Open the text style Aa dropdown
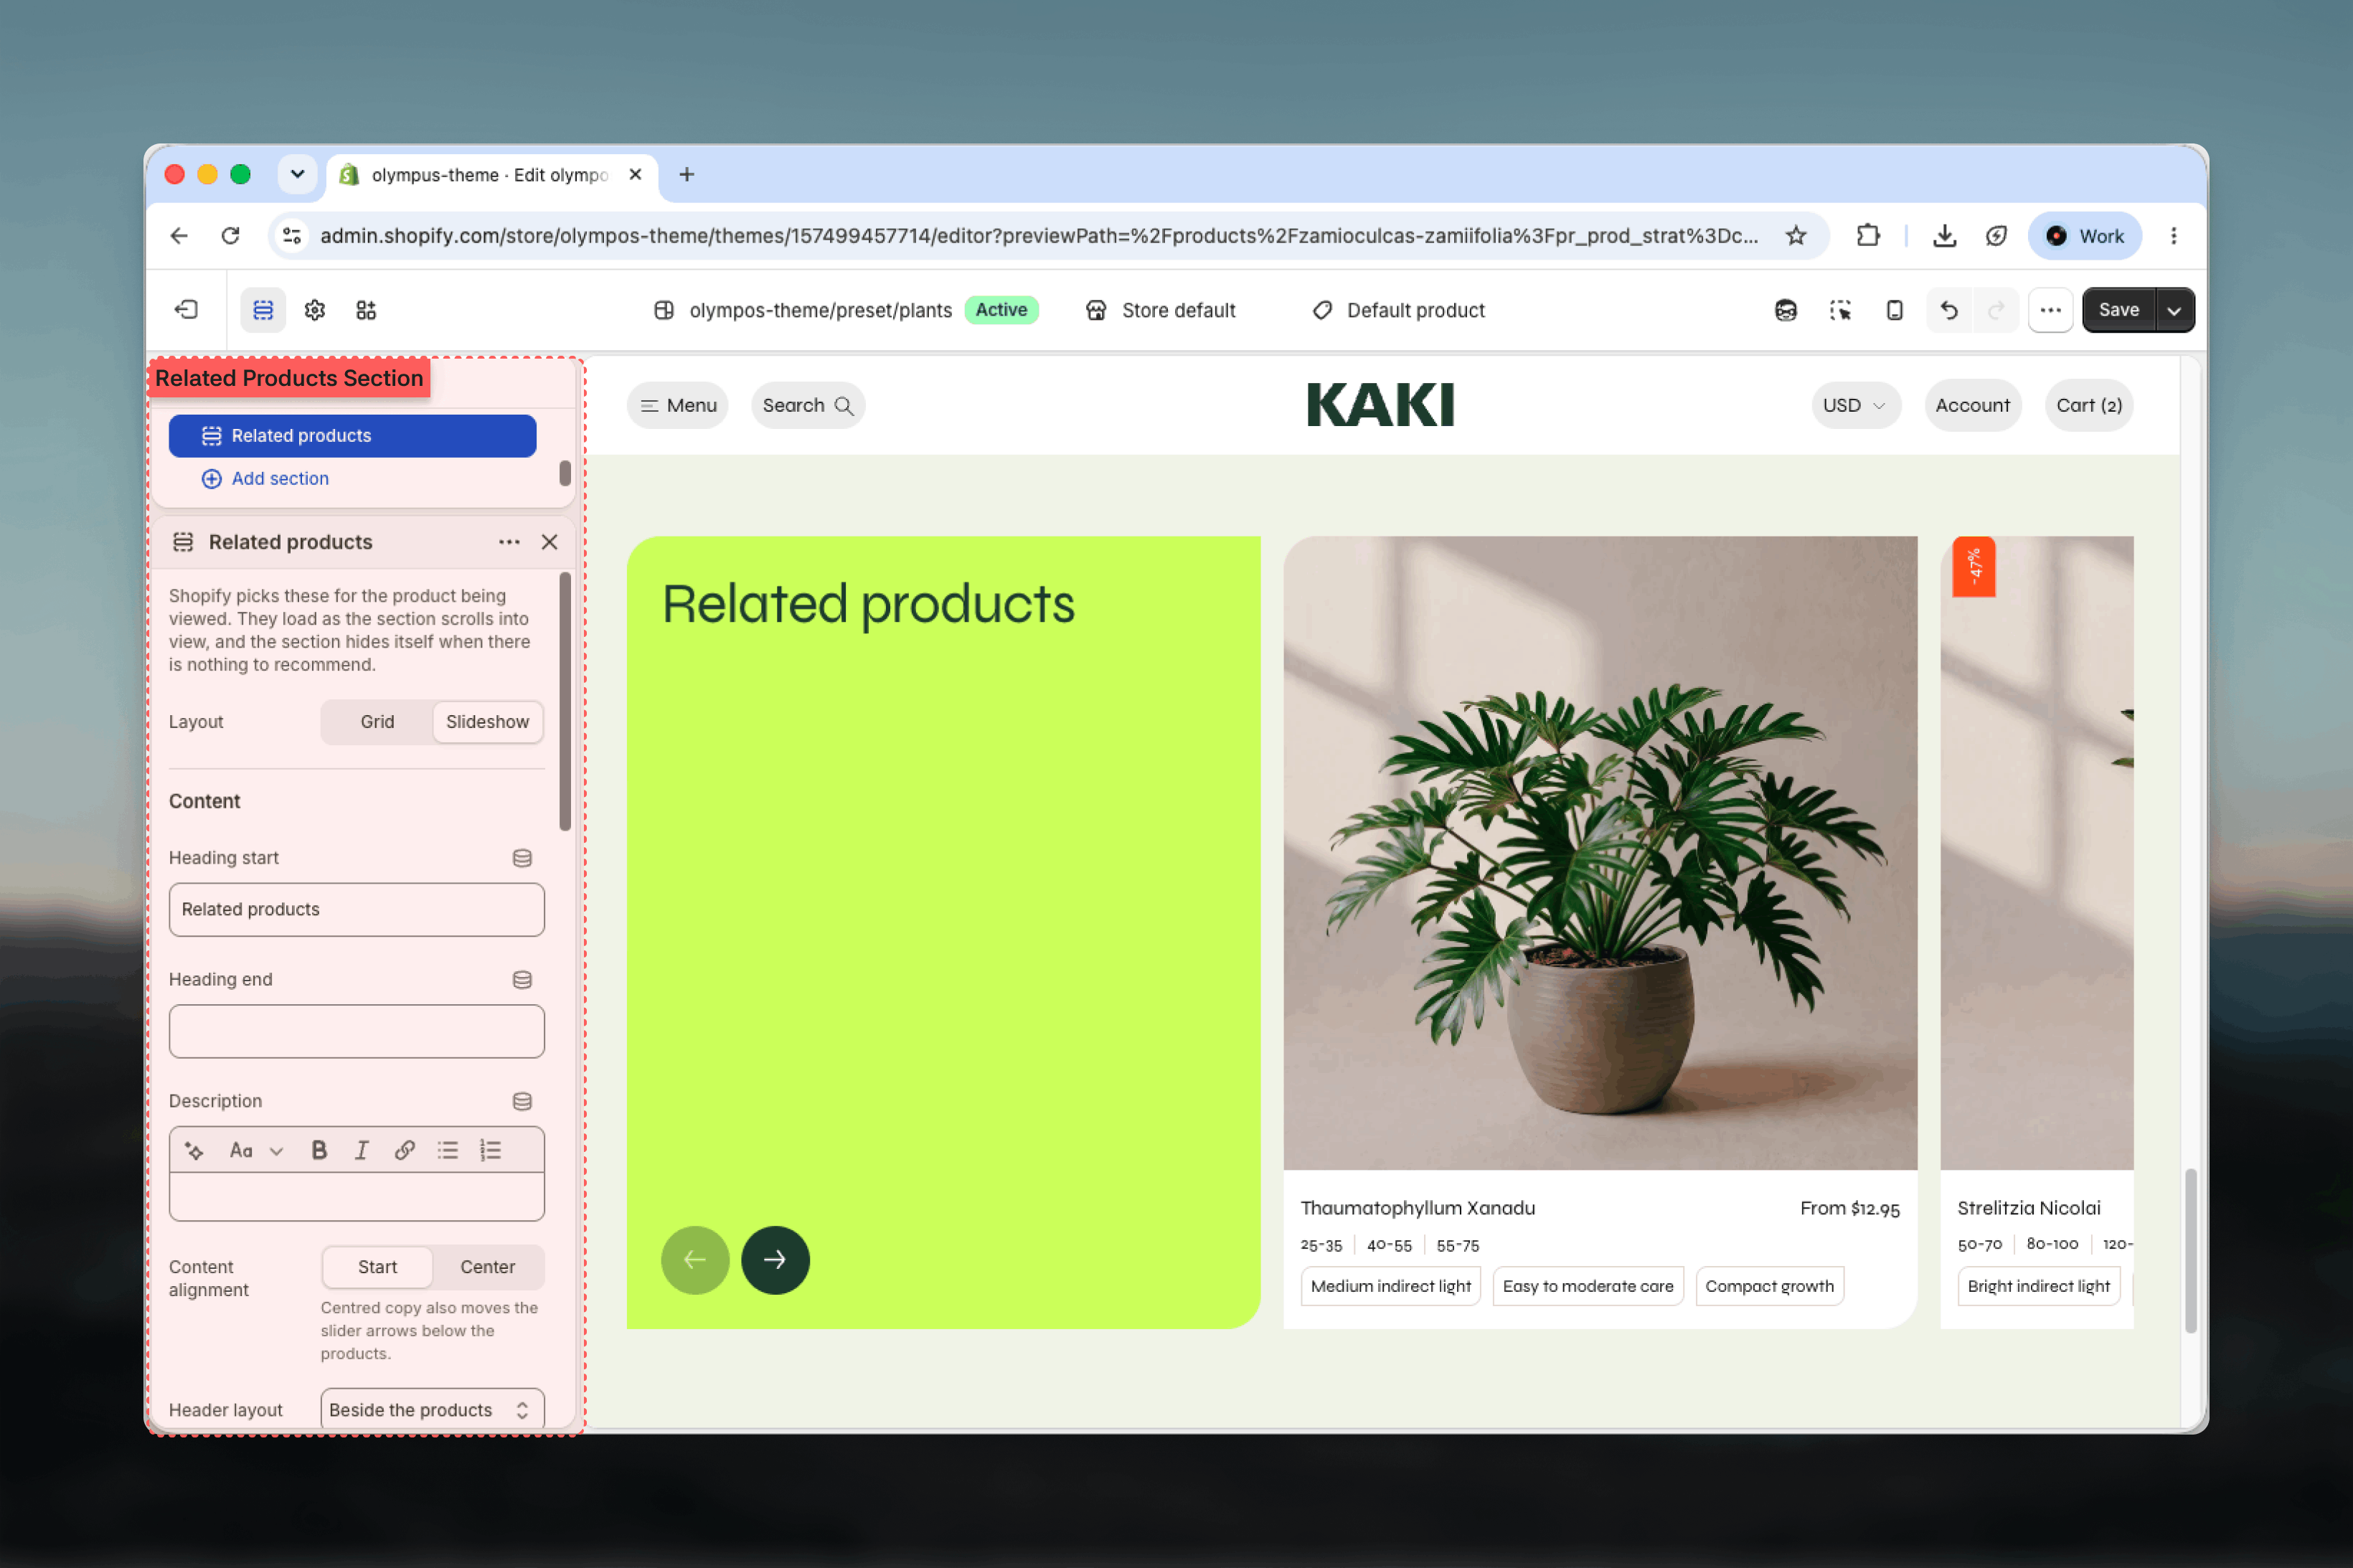 coord(257,1151)
